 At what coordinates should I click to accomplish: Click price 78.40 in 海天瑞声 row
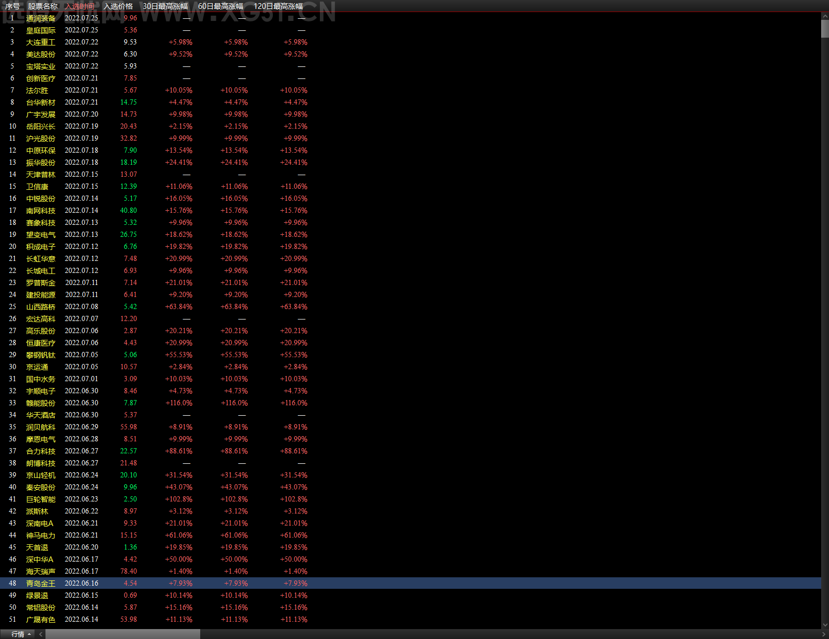(x=129, y=572)
